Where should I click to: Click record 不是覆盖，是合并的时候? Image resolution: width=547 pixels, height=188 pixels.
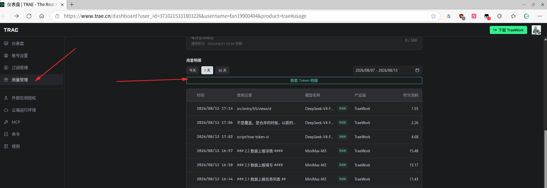click(266, 123)
